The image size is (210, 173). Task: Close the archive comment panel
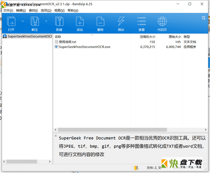click(x=56, y=136)
